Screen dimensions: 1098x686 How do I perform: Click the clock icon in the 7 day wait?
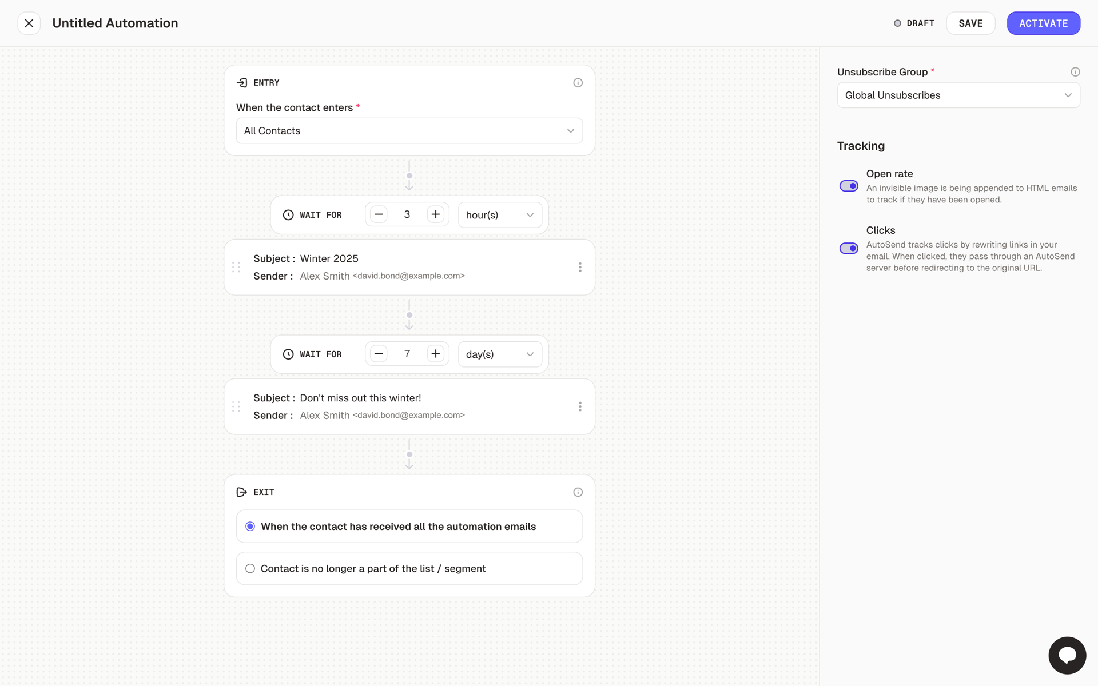[x=288, y=354]
